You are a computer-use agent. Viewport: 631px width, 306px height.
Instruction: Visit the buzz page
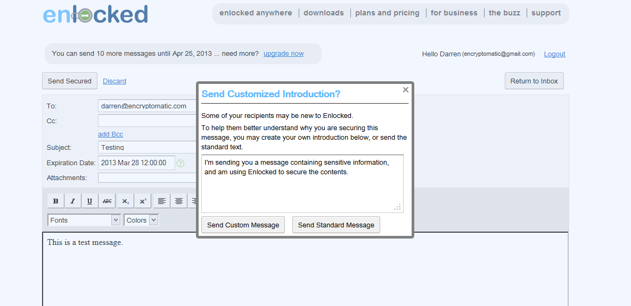(x=505, y=13)
